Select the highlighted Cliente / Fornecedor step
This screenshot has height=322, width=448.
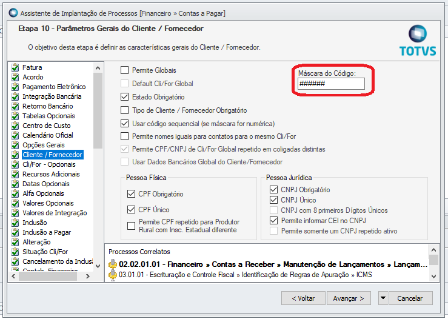53,155
